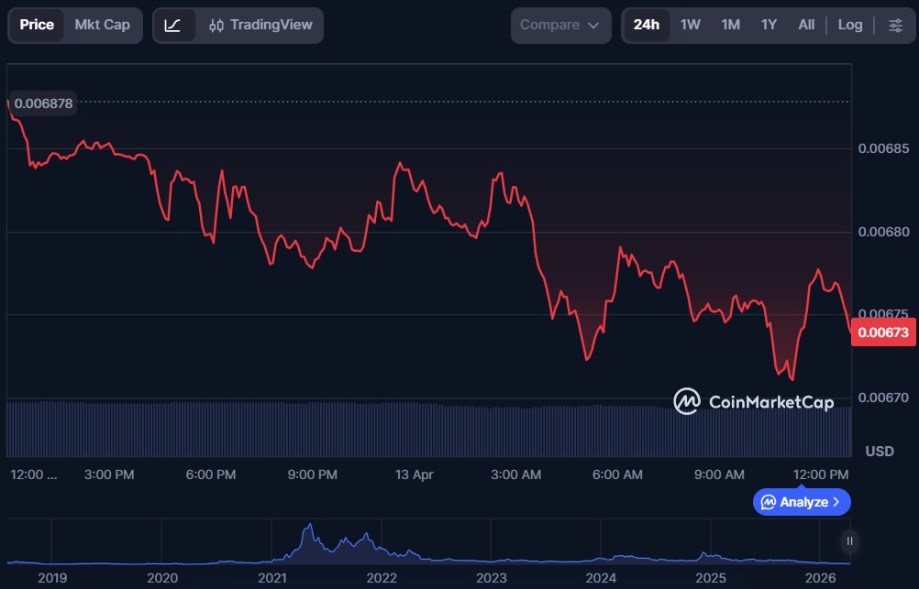This screenshot has height=589, width=919.
Task: Open chart settings sliders icon
Action: pyautogui.click(x=895, y=25)
